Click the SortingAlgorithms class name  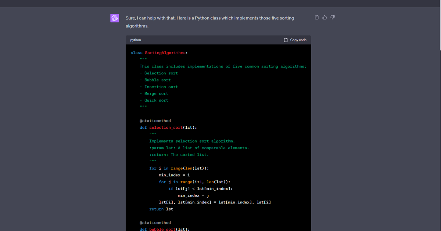point(165,53)
